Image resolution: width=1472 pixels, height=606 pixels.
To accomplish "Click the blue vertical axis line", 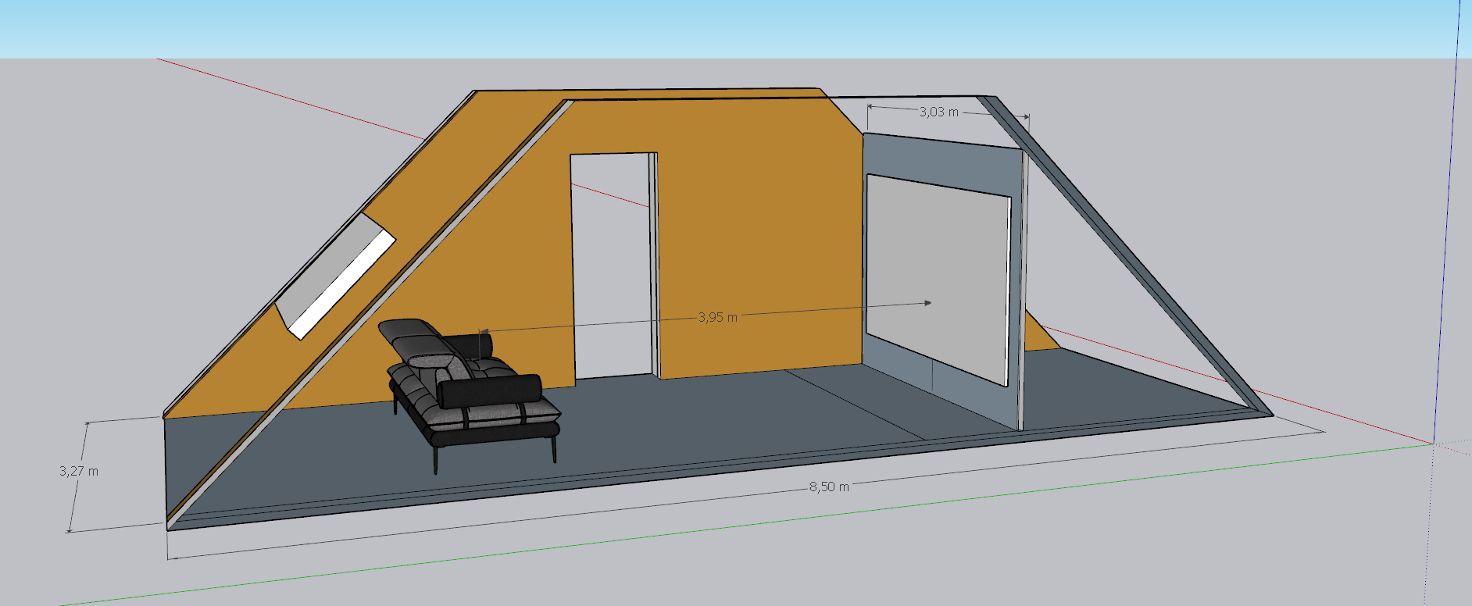I will point(1446,234).
